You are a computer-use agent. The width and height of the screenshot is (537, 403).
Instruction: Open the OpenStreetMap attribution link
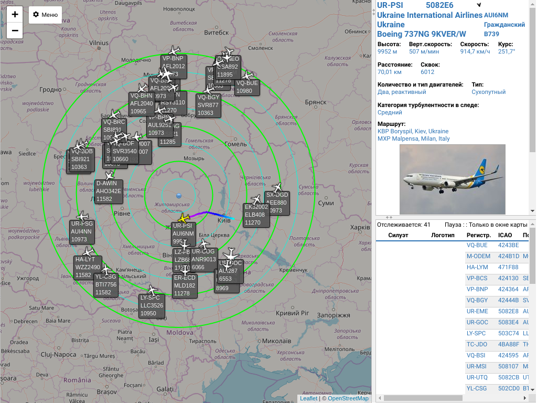(348, 398)
